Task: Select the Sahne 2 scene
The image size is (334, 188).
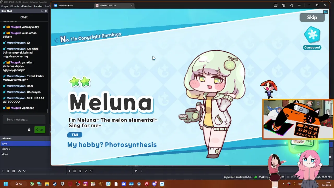Action: click(x=25, y=149)
